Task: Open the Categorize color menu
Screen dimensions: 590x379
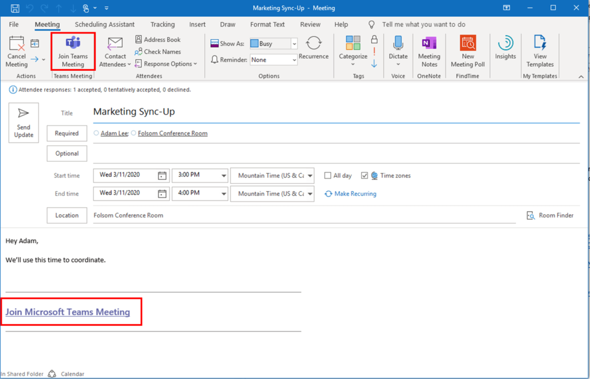Action: (x=353, y=51)
